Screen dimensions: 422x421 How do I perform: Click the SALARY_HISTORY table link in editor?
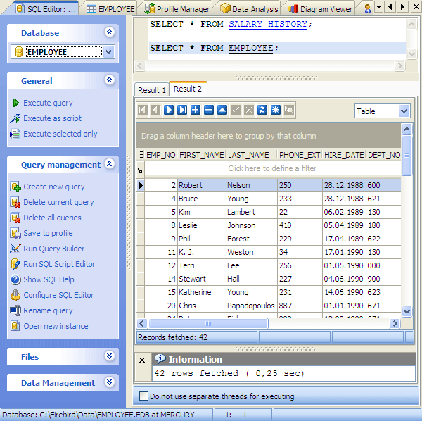[267, 24]
